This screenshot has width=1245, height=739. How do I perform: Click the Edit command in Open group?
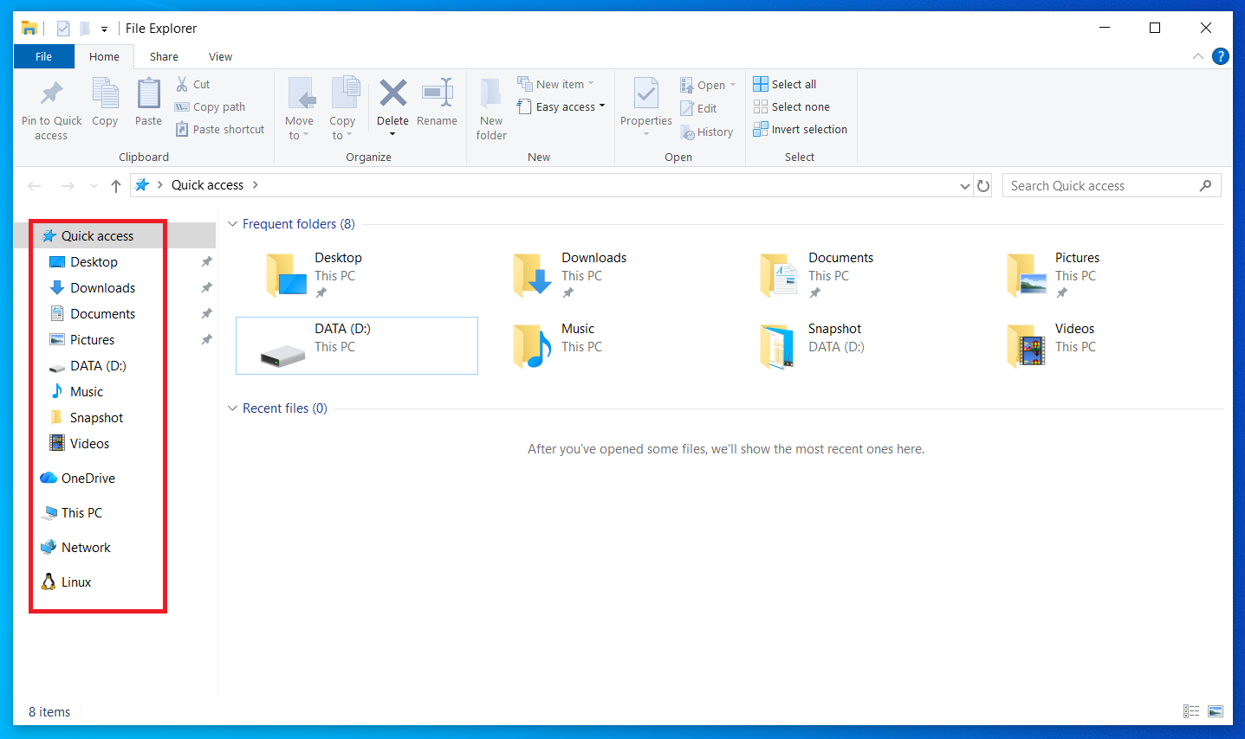pos(698,108)
